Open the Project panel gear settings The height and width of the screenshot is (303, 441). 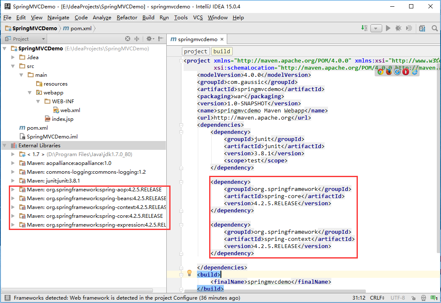[150, 39]
